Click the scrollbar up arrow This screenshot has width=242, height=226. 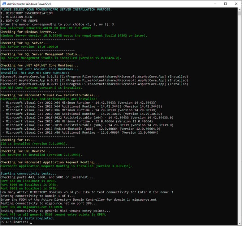(x=239, y=9)
